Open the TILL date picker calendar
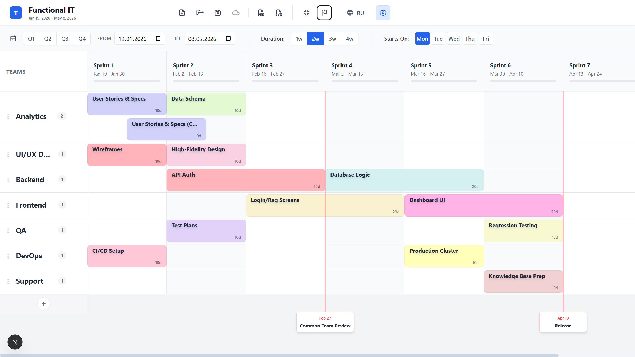 pyautogui.click(x=228, y=39)
